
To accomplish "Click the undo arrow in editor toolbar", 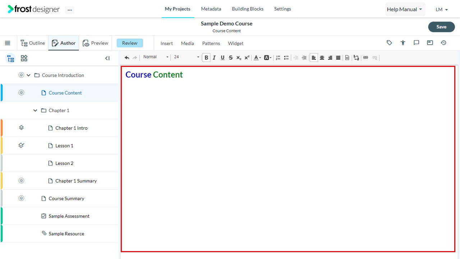I will click(127, 58).
